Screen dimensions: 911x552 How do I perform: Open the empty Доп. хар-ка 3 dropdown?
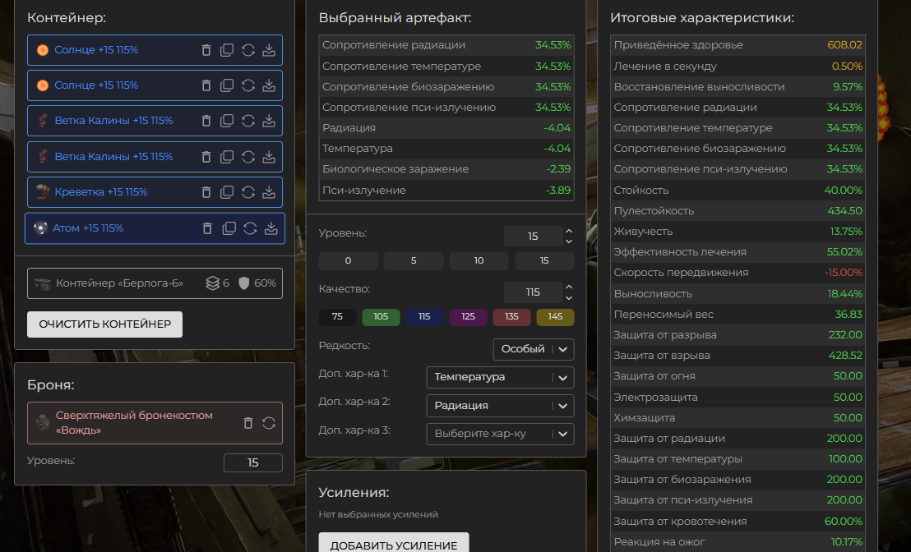500,434
